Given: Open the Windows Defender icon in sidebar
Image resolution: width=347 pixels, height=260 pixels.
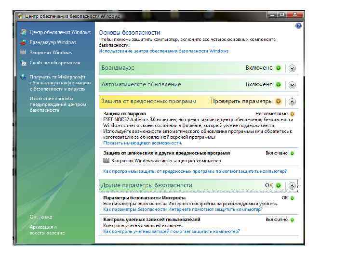Looking at the screenshot, I should [x=23, y=52].
